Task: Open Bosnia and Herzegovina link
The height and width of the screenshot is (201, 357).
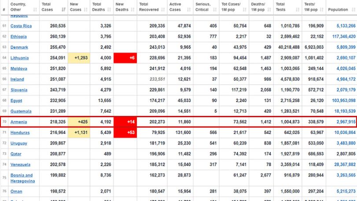Action: point(22,178)
